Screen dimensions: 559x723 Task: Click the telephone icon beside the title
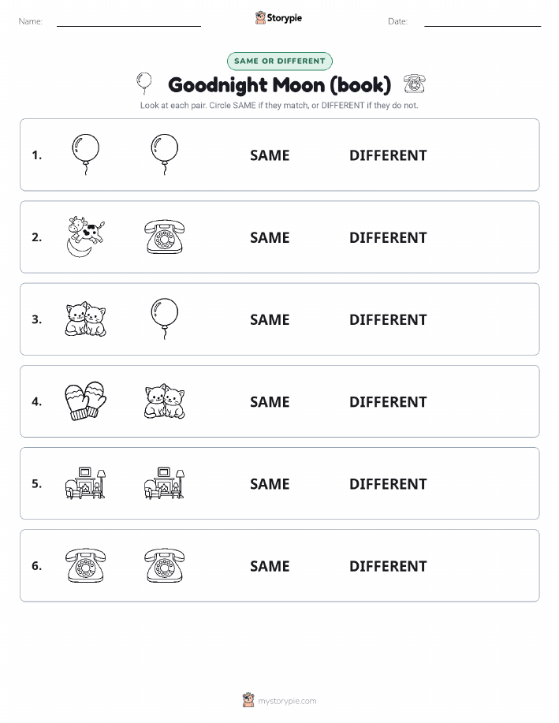pos(414,84)
